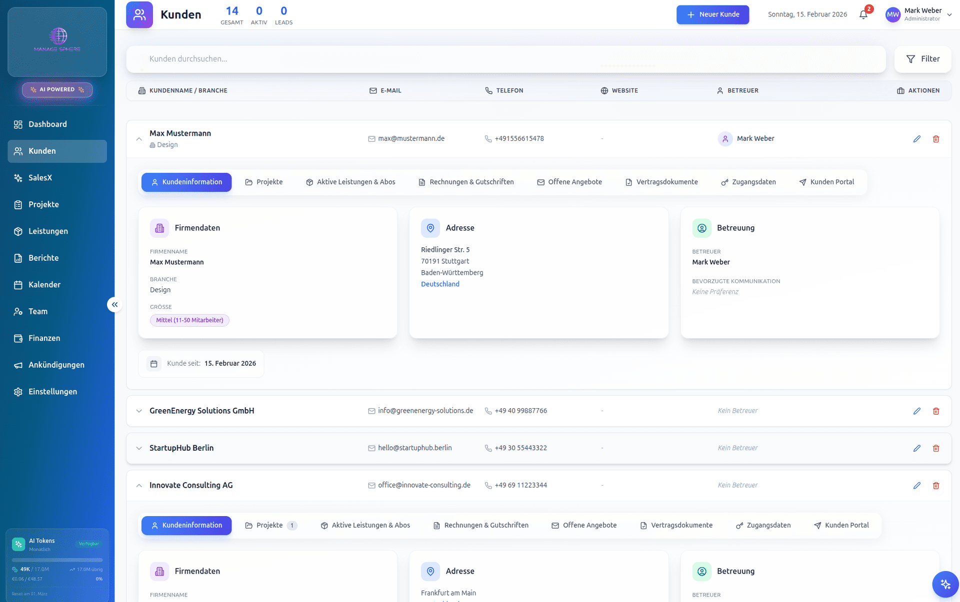
Task: Click the AI assistant sparkle button
Action: [944, 584]
